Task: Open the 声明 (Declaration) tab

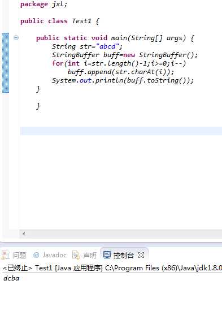Action: click(85, 255)
